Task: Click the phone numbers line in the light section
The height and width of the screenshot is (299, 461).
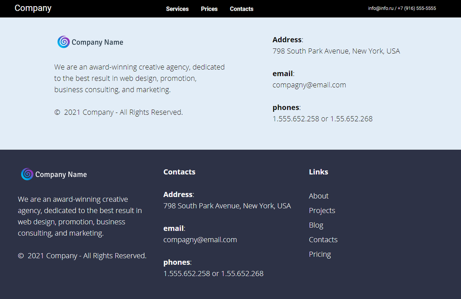Action: coord(322,119)
